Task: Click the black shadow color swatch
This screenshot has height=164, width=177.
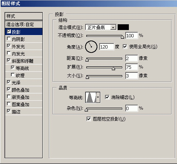Action: (123, 27)
